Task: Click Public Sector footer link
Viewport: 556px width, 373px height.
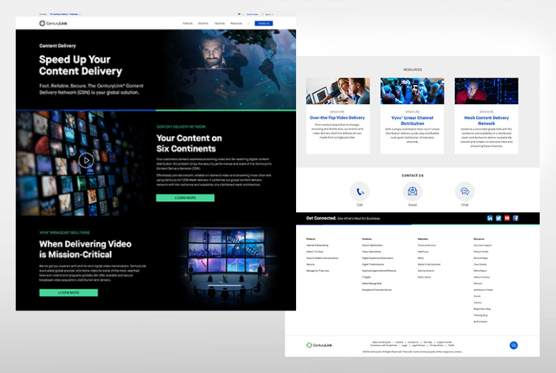Action: point(424,277)
